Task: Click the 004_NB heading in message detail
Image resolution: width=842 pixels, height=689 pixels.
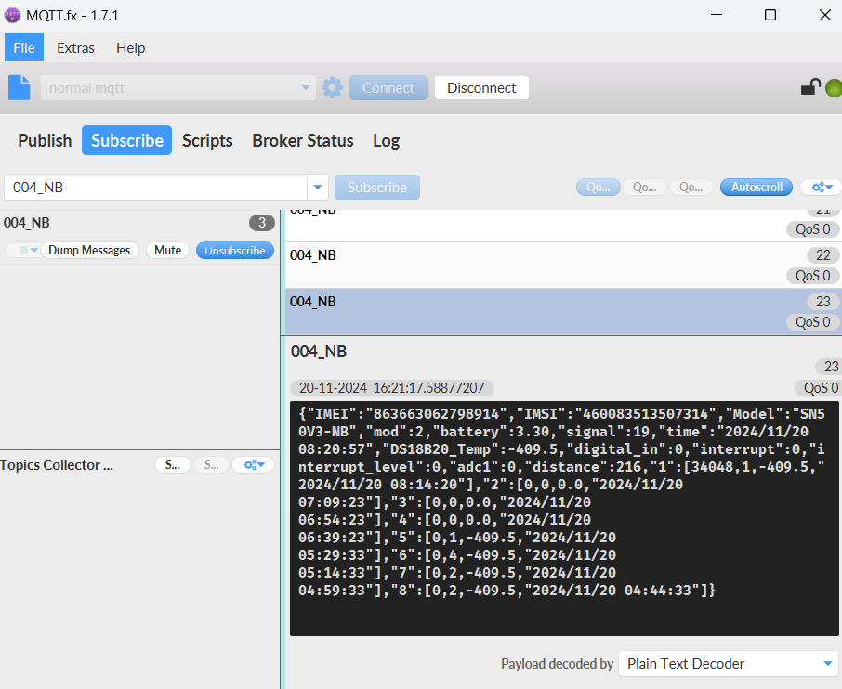Action: tap(319, 351)
